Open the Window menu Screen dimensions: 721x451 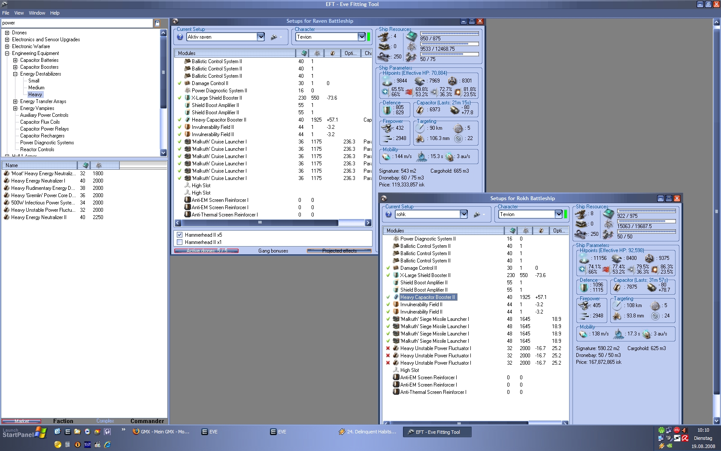tap(37, 13)
